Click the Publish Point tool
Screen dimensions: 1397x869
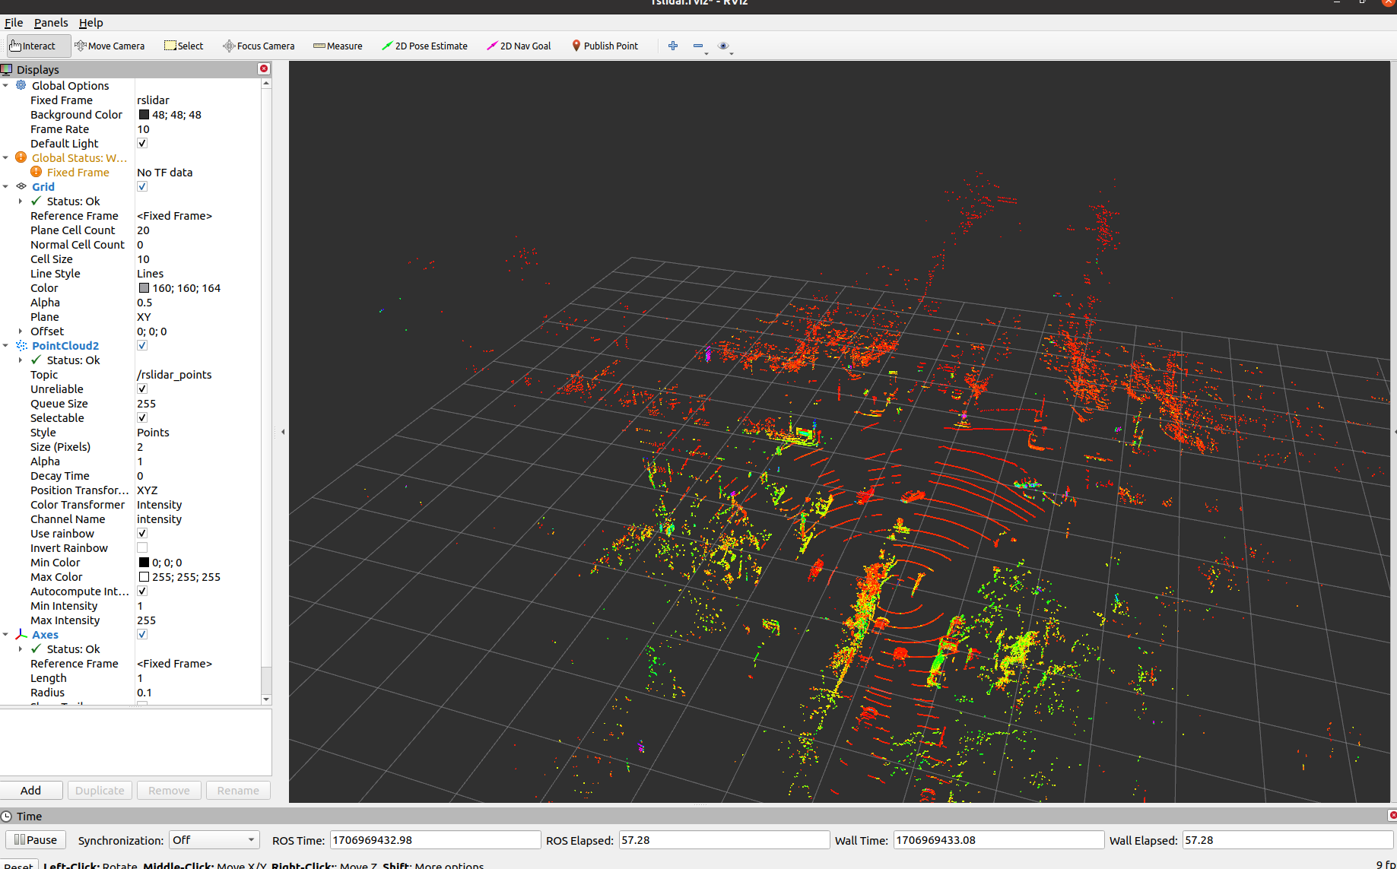[x=605, y=46]
